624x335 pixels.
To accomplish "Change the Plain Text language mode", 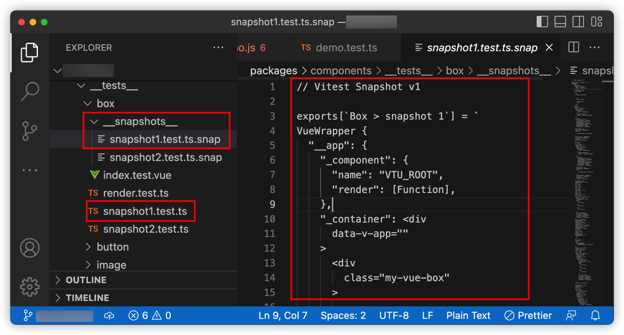I will pyautogui.click(x=468, y=316).
